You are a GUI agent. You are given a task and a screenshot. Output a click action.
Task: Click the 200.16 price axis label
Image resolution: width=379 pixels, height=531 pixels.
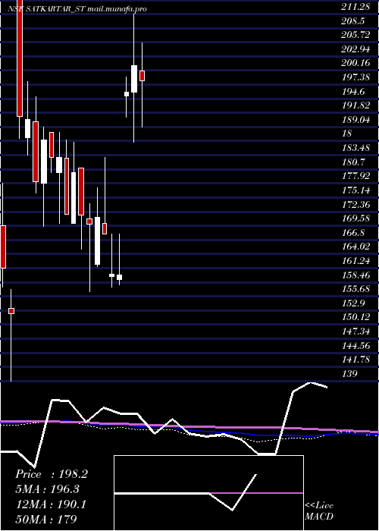(356, 63)
